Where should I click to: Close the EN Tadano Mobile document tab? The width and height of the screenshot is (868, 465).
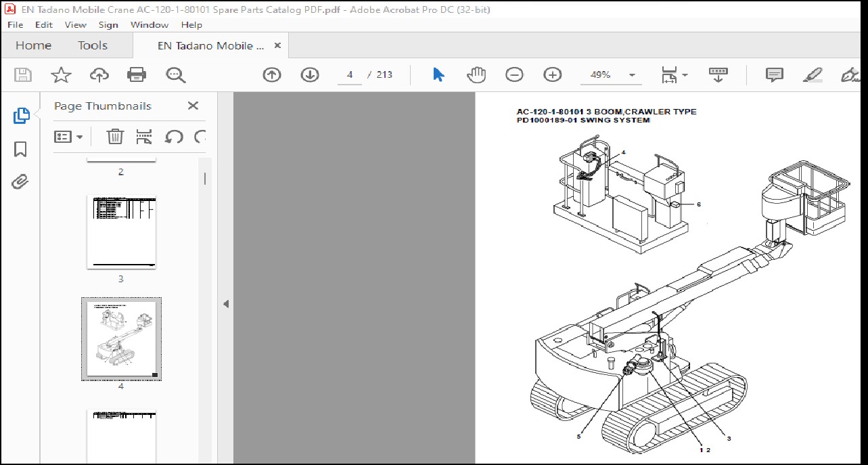tap(277, 45)
